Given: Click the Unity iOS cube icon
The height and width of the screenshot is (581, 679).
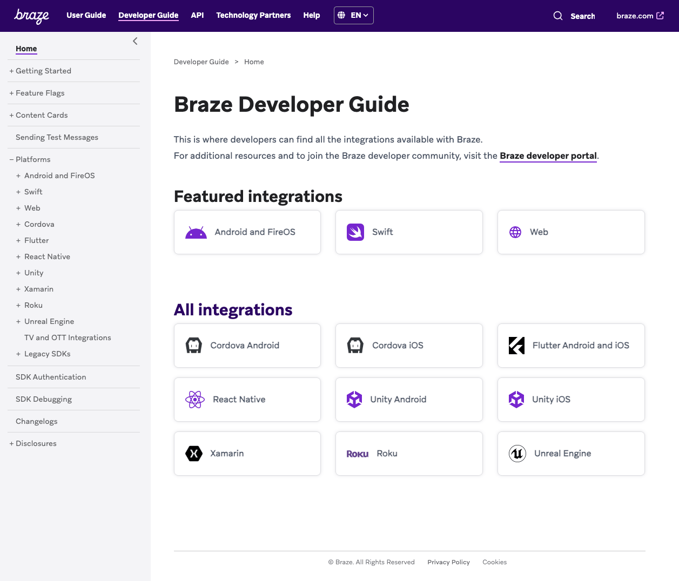Looking at the screenshot, I should [516, 400].
